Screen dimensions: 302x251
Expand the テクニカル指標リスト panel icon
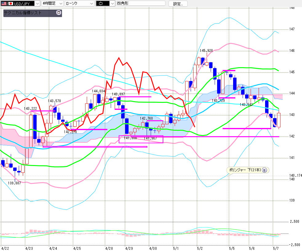pos(59,13)
